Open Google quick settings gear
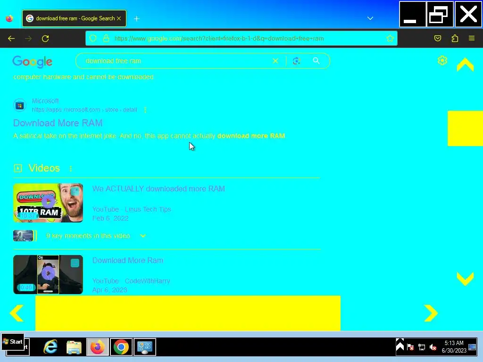This screenshot has width=483, height=362. point(442,60)
